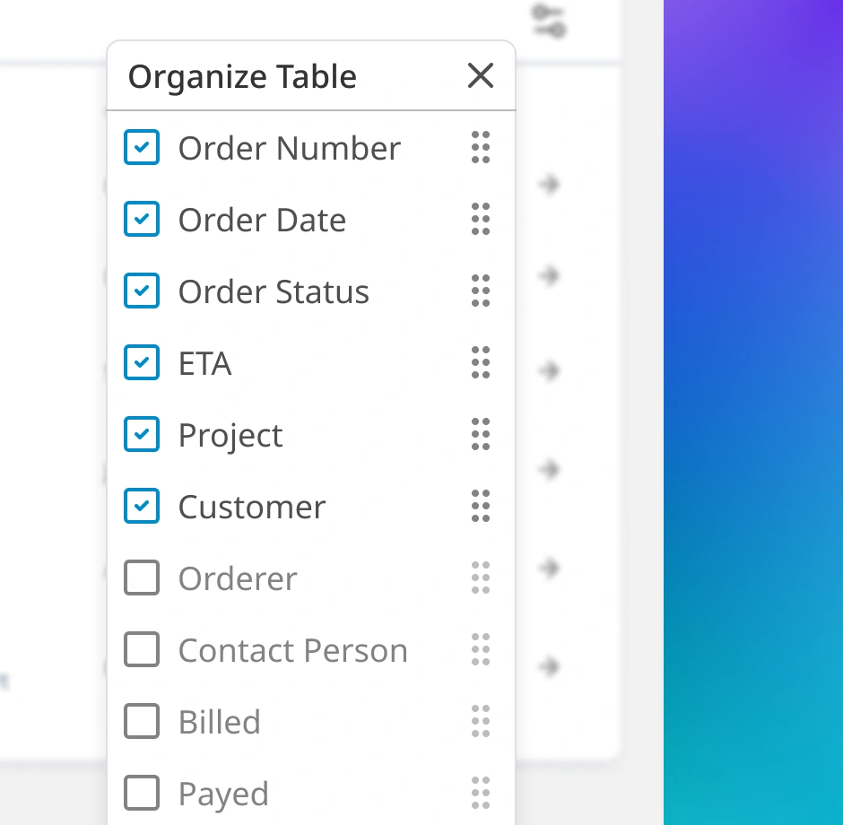Check the Billed column checkbox
This screenshot has height=825, width=843.
coord(142,721)
